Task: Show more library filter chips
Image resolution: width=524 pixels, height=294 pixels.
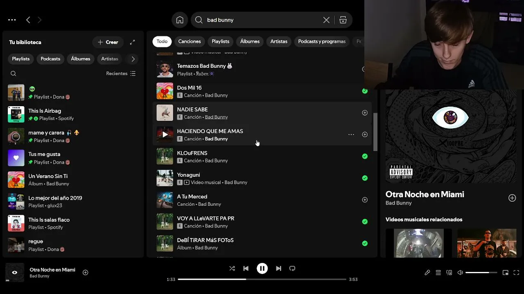Action: pyautogui.click(x=133, y=59)
